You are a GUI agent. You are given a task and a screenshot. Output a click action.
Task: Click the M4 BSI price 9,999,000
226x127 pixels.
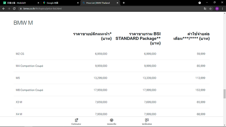pos(150,66)
